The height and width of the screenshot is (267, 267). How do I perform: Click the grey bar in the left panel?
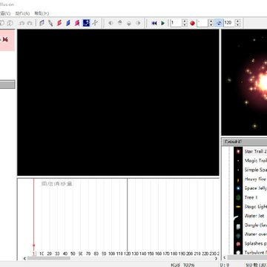pyautogui.click(x=7, y=85)
